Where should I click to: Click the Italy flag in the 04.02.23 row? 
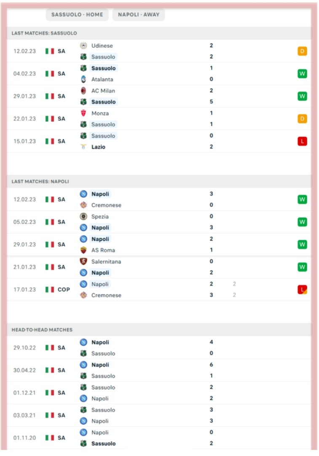tap(50, 73)
